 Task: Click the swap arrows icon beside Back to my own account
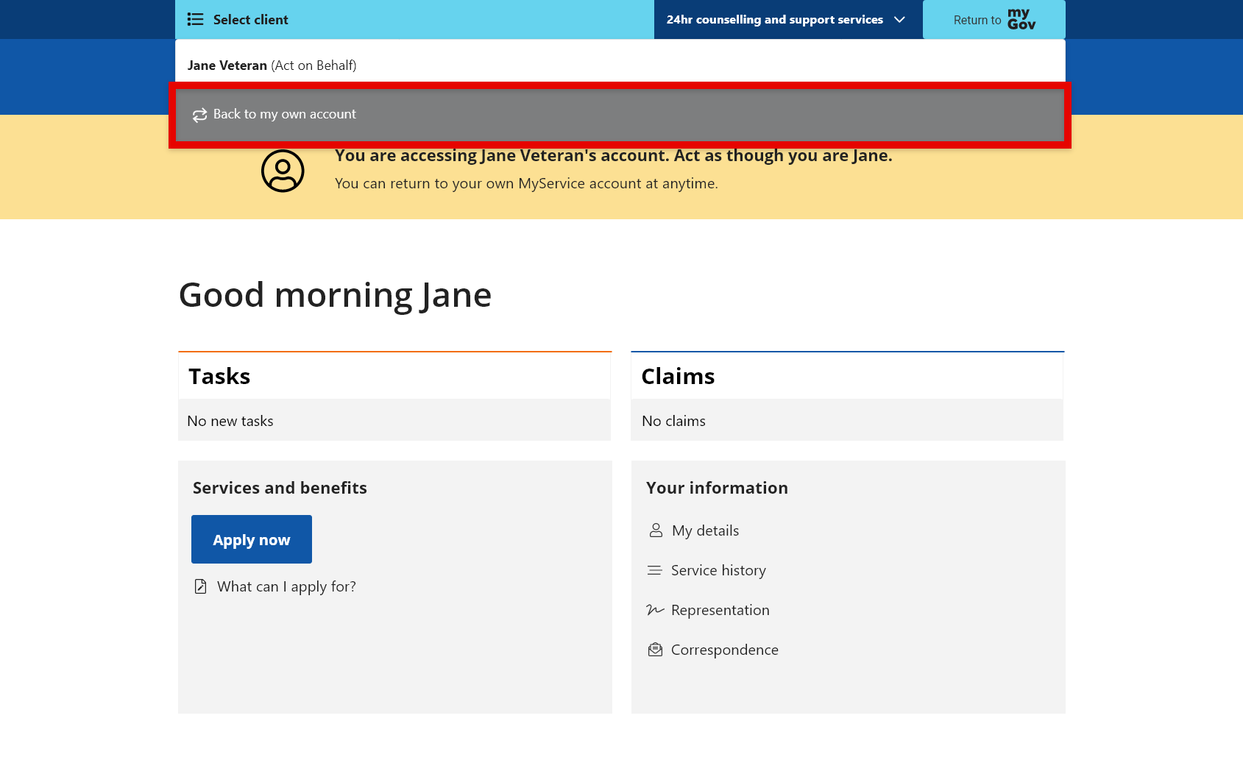tap(197, 115)
